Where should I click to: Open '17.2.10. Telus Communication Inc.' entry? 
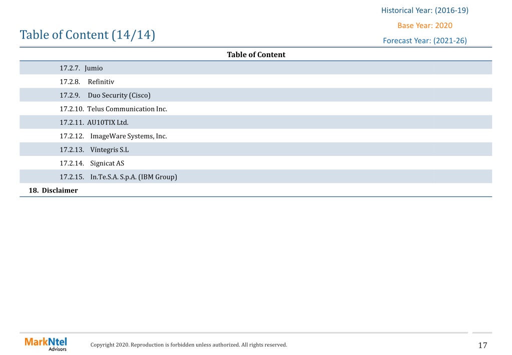coord(256,109)
